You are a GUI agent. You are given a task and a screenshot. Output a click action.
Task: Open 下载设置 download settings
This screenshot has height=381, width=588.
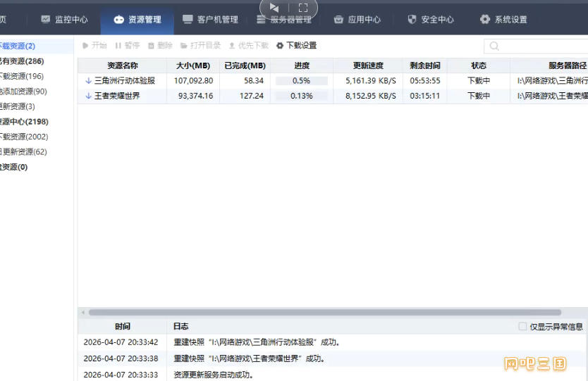[x=297, y=46]
